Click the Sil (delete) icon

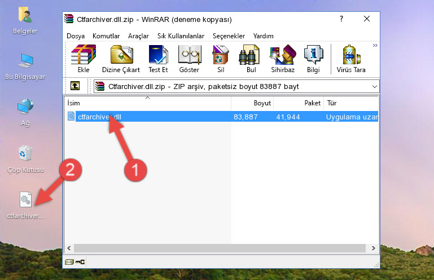click(221, 59)
